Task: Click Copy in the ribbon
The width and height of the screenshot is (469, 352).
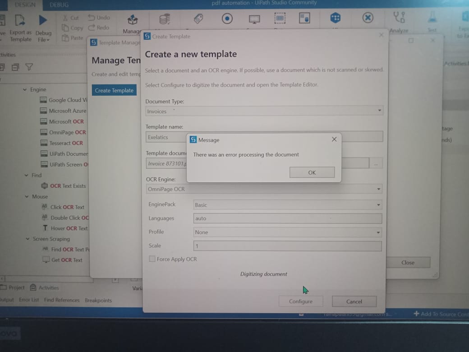Action: (73, 28)
